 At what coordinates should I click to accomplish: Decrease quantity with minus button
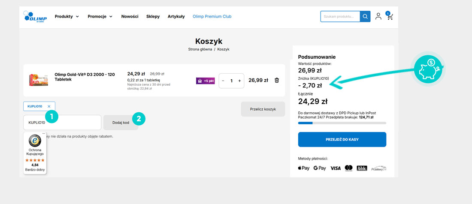click(223, 81)
